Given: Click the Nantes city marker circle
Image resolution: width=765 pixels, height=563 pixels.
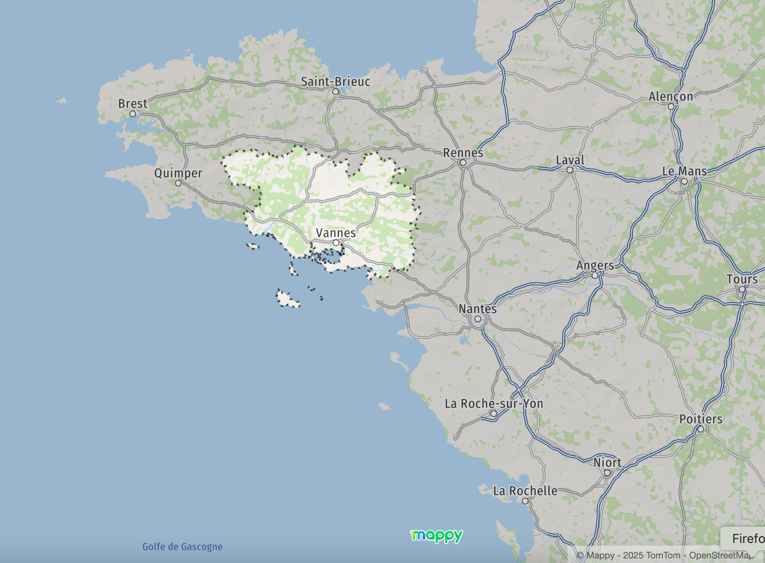Looking at the screenshot, I should coord(478,319).
